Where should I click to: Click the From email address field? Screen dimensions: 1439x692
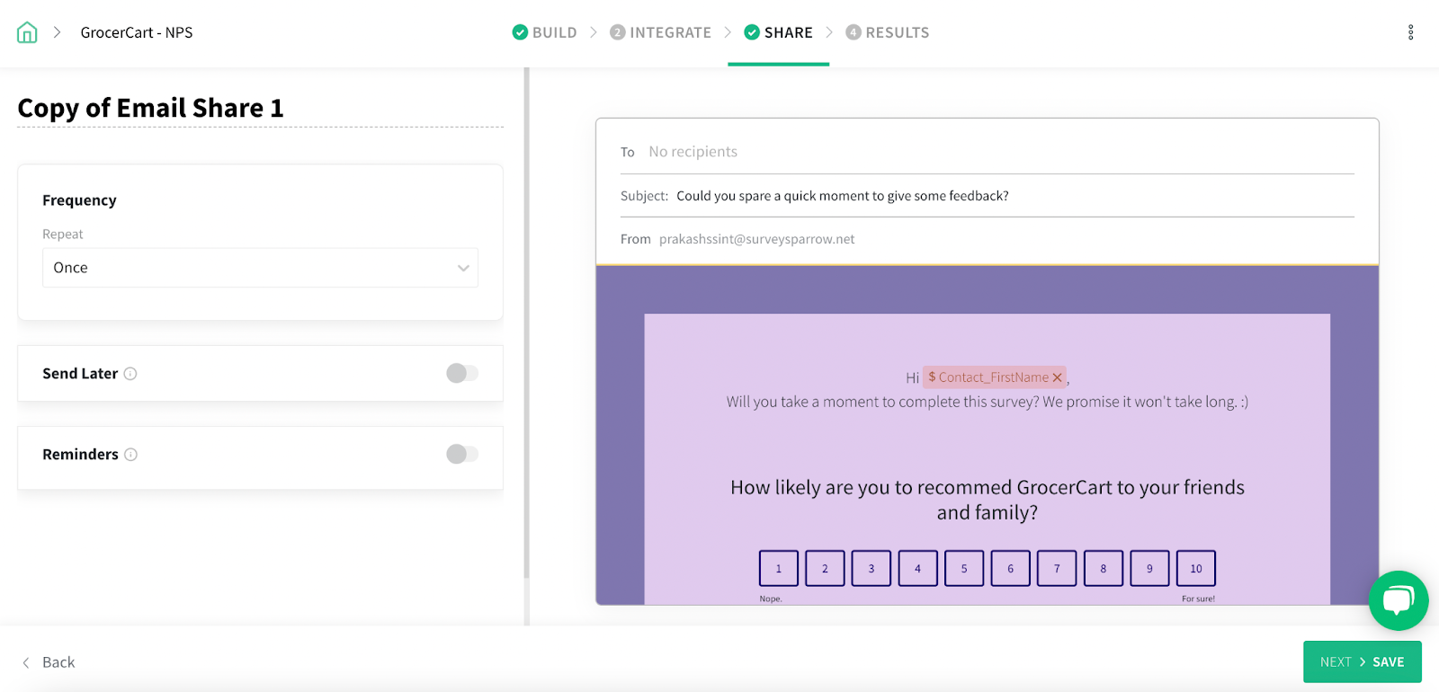[988, 239]
